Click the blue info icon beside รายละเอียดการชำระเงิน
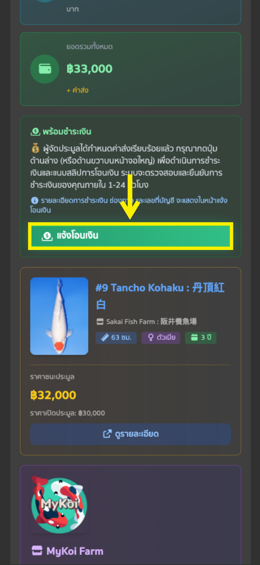 pos(34,200)
